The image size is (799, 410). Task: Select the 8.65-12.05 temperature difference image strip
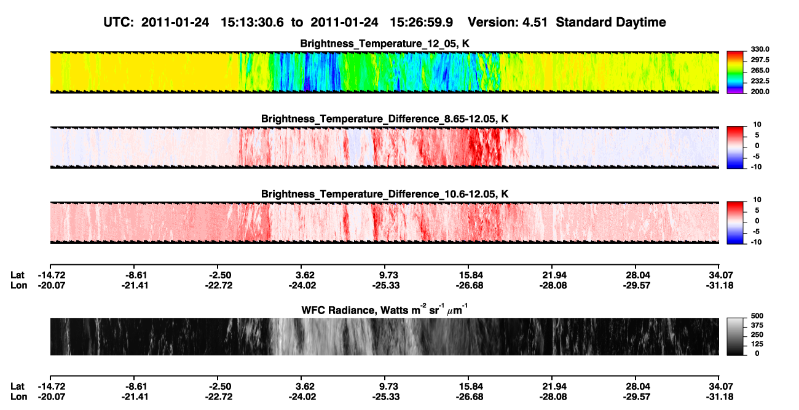coord(384,147)
